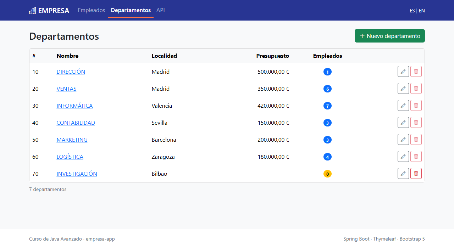This screenshot has height=248, width=454.
Task: Delete the DIRECCIÓN department via trash icon
Action: 416,72
